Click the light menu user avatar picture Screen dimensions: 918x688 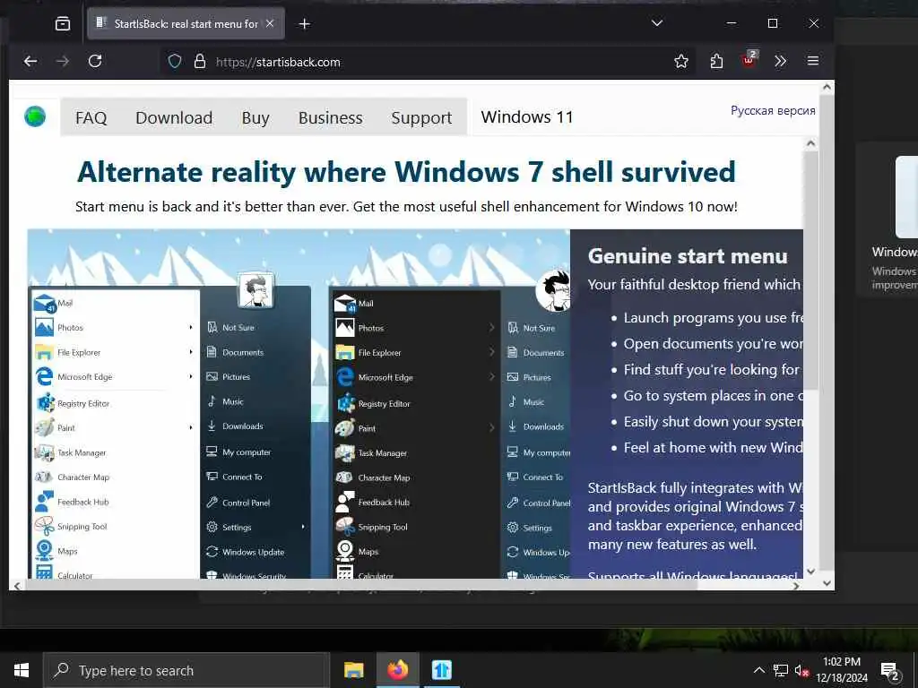[255, 290]
